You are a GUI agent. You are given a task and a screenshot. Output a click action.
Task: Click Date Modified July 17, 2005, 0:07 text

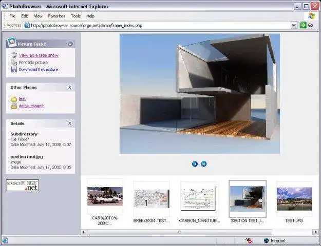click(x=41, y=145)
